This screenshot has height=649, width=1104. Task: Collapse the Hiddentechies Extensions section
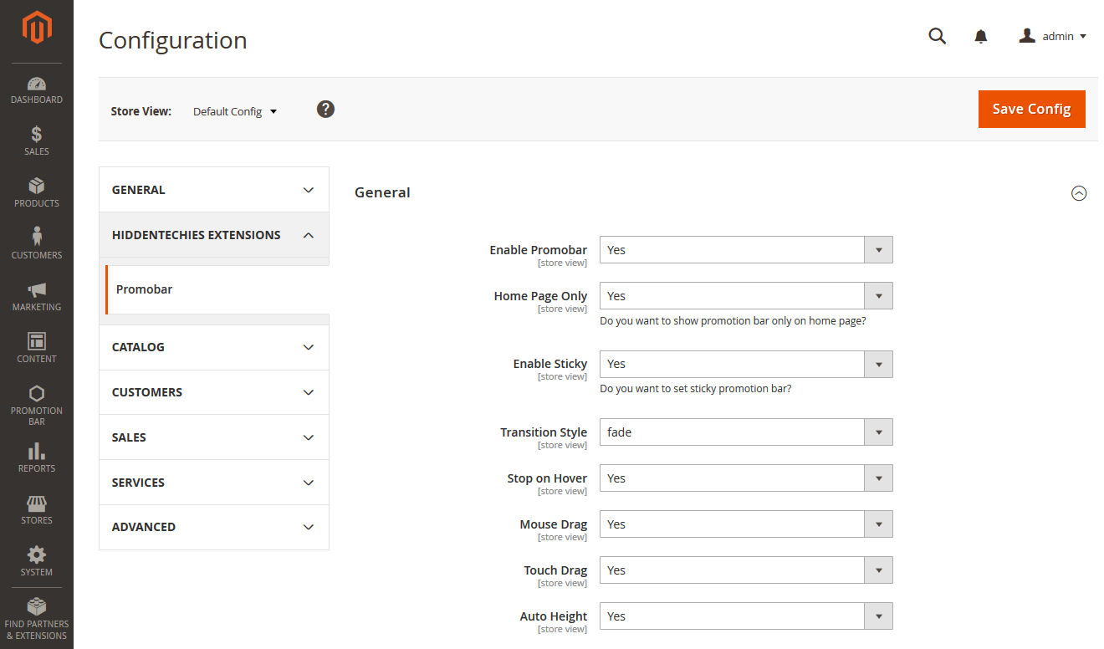pyautogui.click(x=214, y=235)
